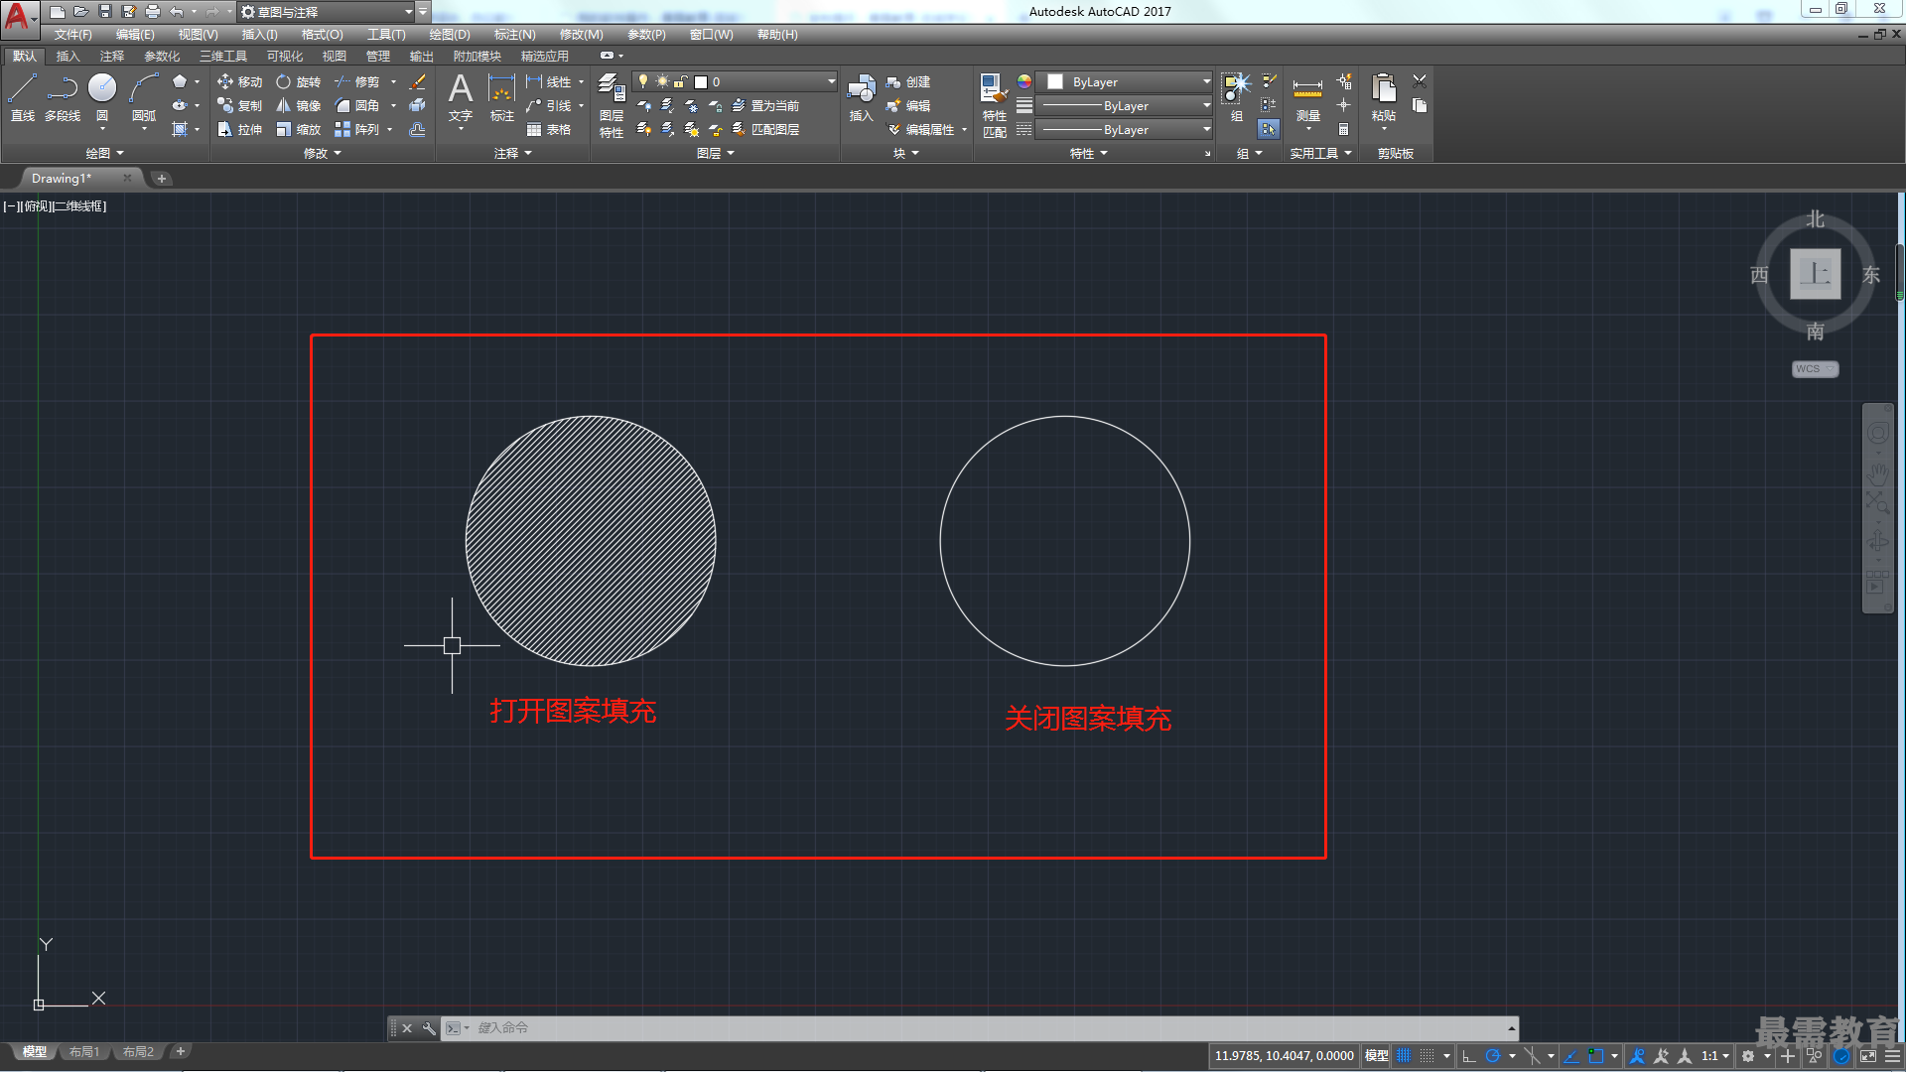Toggle grid display in status bar
Image resolution: width=1906 pixels, height=1072 pixels.
(1404, 1056)
